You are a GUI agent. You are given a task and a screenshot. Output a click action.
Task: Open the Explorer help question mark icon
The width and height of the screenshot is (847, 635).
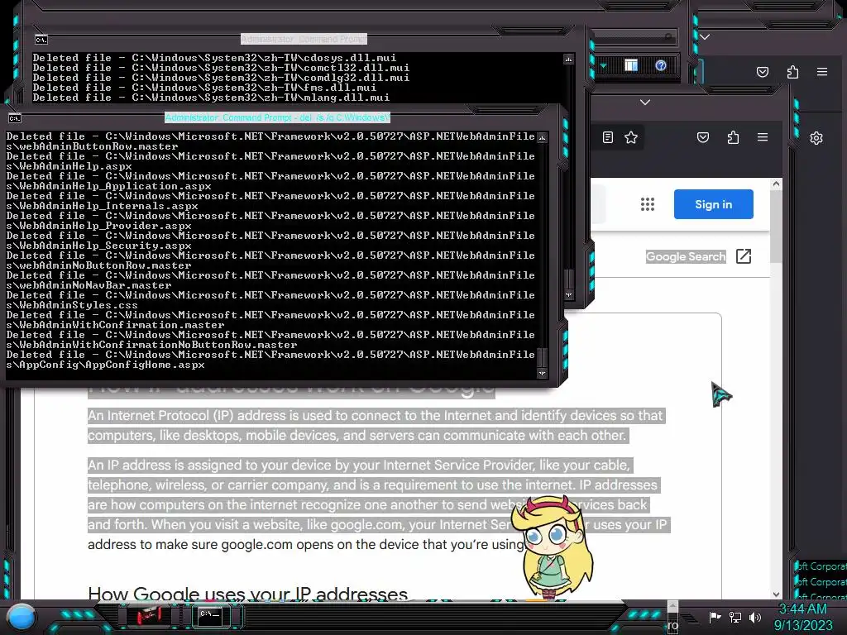click(x=661, y=65)
